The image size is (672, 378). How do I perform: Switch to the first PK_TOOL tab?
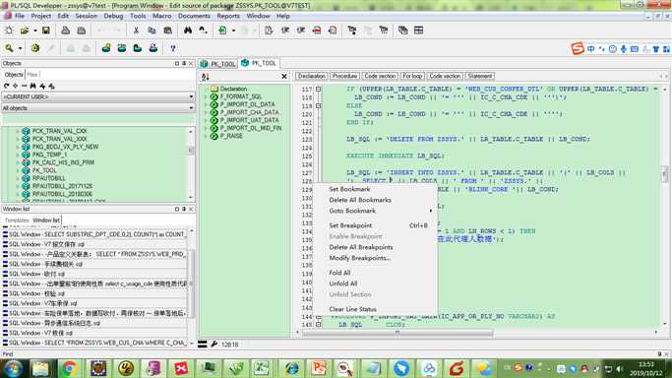(218, 64)
